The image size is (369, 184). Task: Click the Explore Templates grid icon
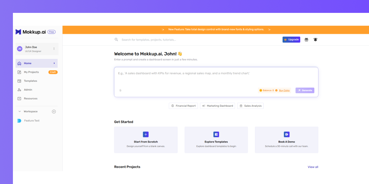pyautogui.click(x=216, y=134)
